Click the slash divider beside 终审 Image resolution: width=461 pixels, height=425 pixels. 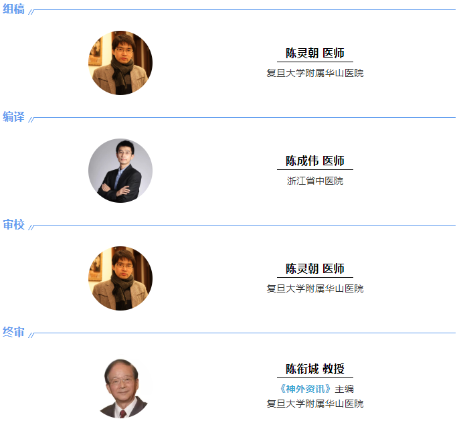click(31, 335)
